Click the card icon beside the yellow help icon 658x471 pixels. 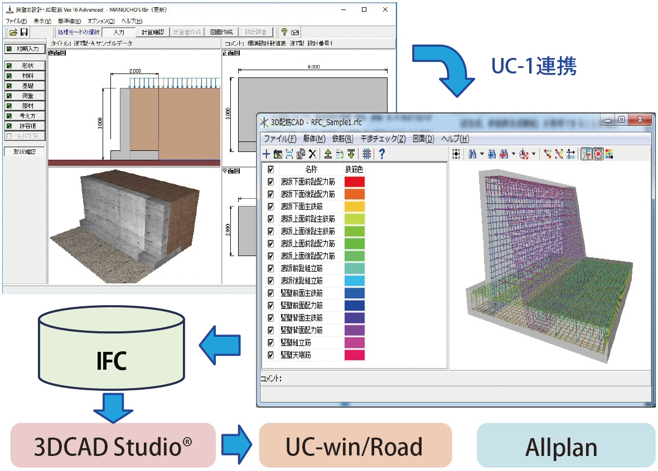click(295, 32)
